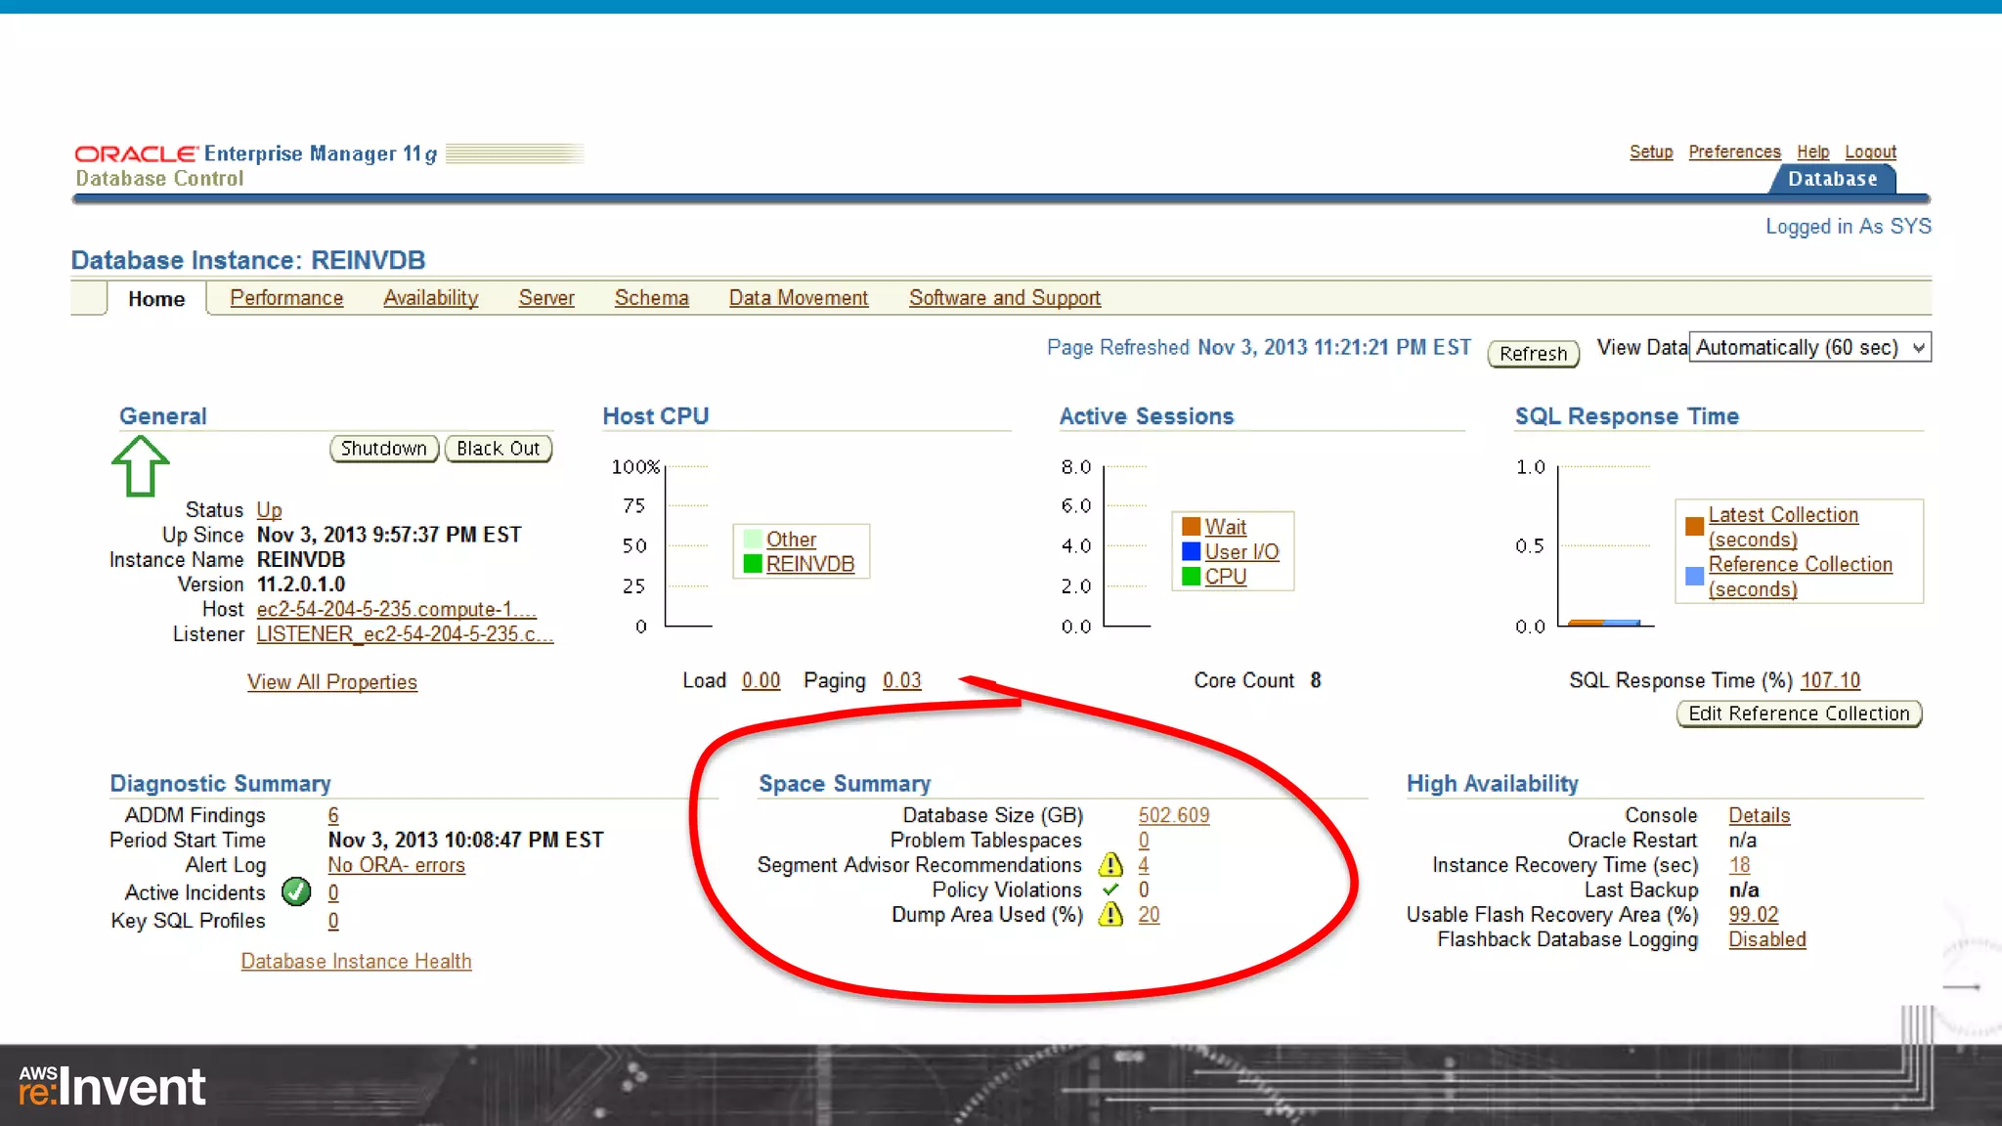Click orange Wait legend square
This screenshot has width=2002, height=1126.
pyautogui.click(x=1191, y=527)
